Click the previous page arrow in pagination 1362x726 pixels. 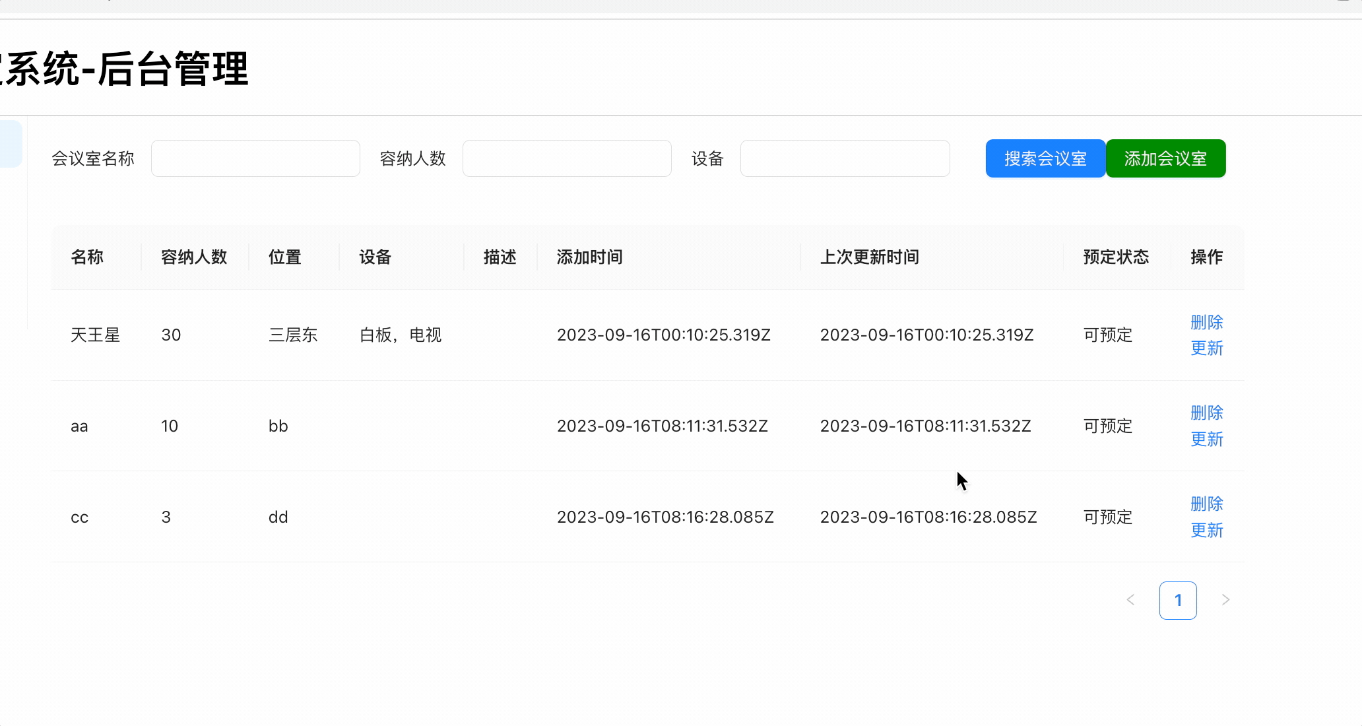point(1130,600)
